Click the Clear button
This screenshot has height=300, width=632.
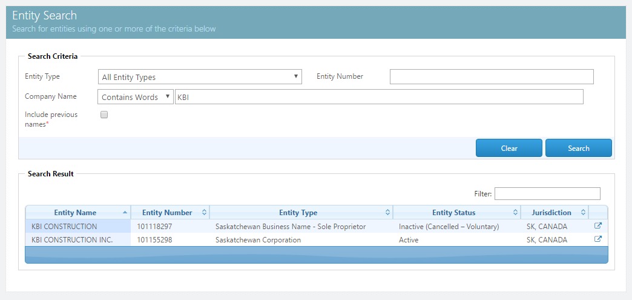(509, 148)
